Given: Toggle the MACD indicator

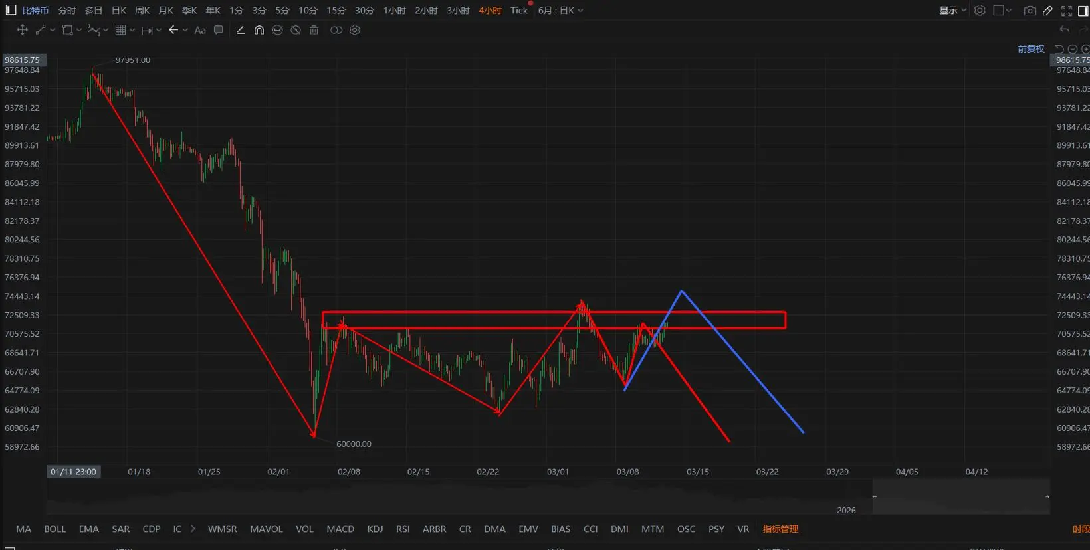Looking at the screenshot, I should pyautogui.click(x=340, y=529).
